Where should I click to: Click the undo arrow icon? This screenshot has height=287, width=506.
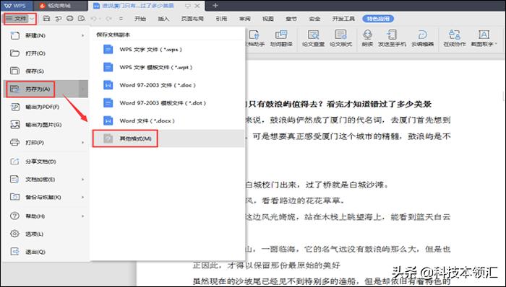coord(94,19)
